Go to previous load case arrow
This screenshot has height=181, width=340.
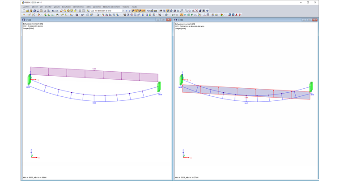pyautogui.click(x=127, y=11)
